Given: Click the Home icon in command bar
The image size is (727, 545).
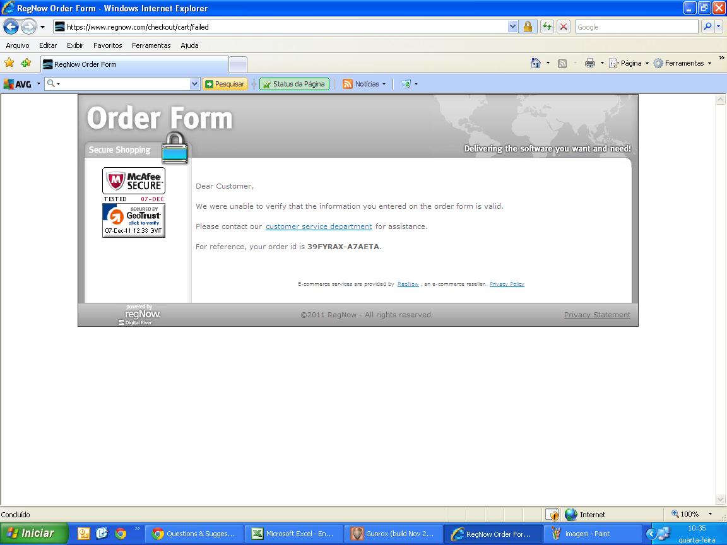Looking at the screenshot, I should [x=536, y=63].
